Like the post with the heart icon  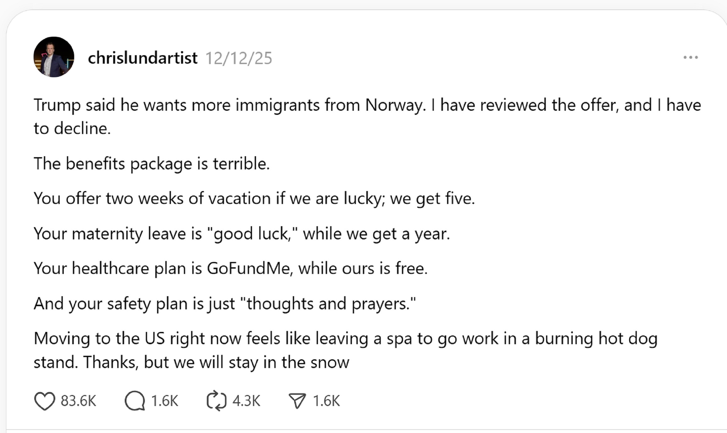pos(45,401)
